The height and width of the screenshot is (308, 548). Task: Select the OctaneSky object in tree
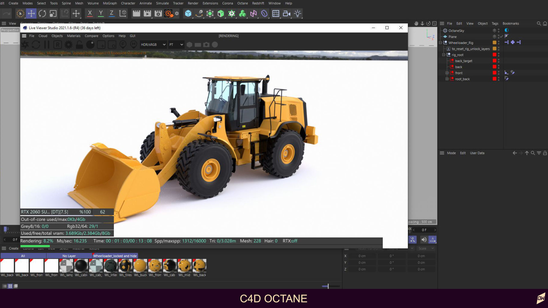456,31
